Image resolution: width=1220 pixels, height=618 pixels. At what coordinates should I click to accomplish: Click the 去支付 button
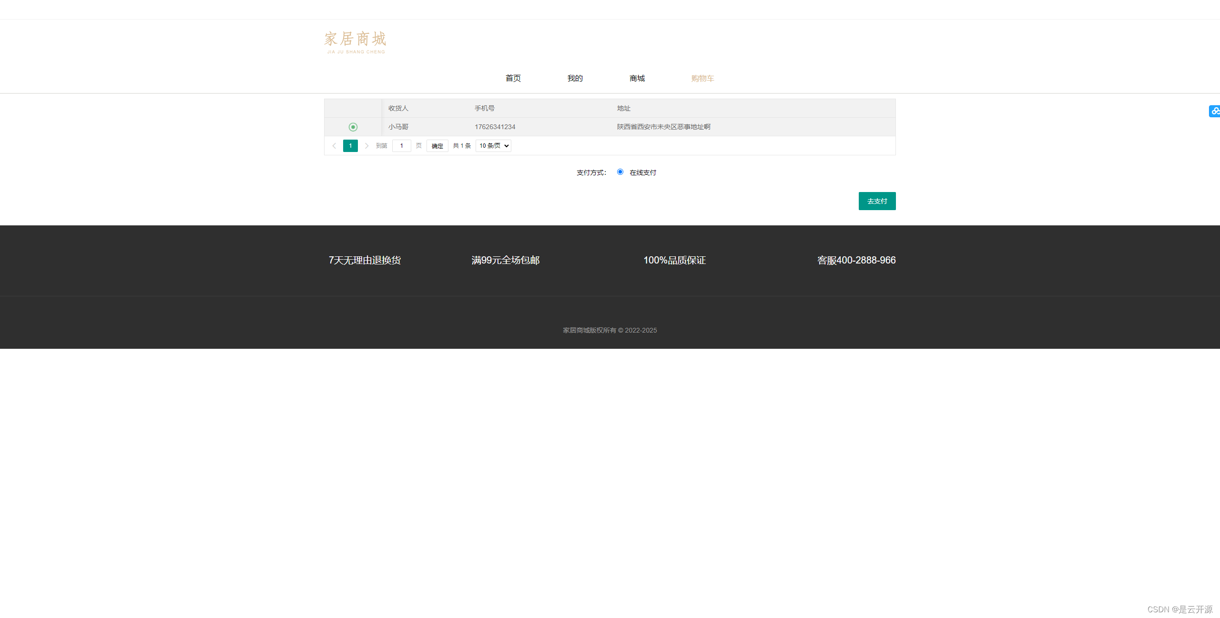877,201
